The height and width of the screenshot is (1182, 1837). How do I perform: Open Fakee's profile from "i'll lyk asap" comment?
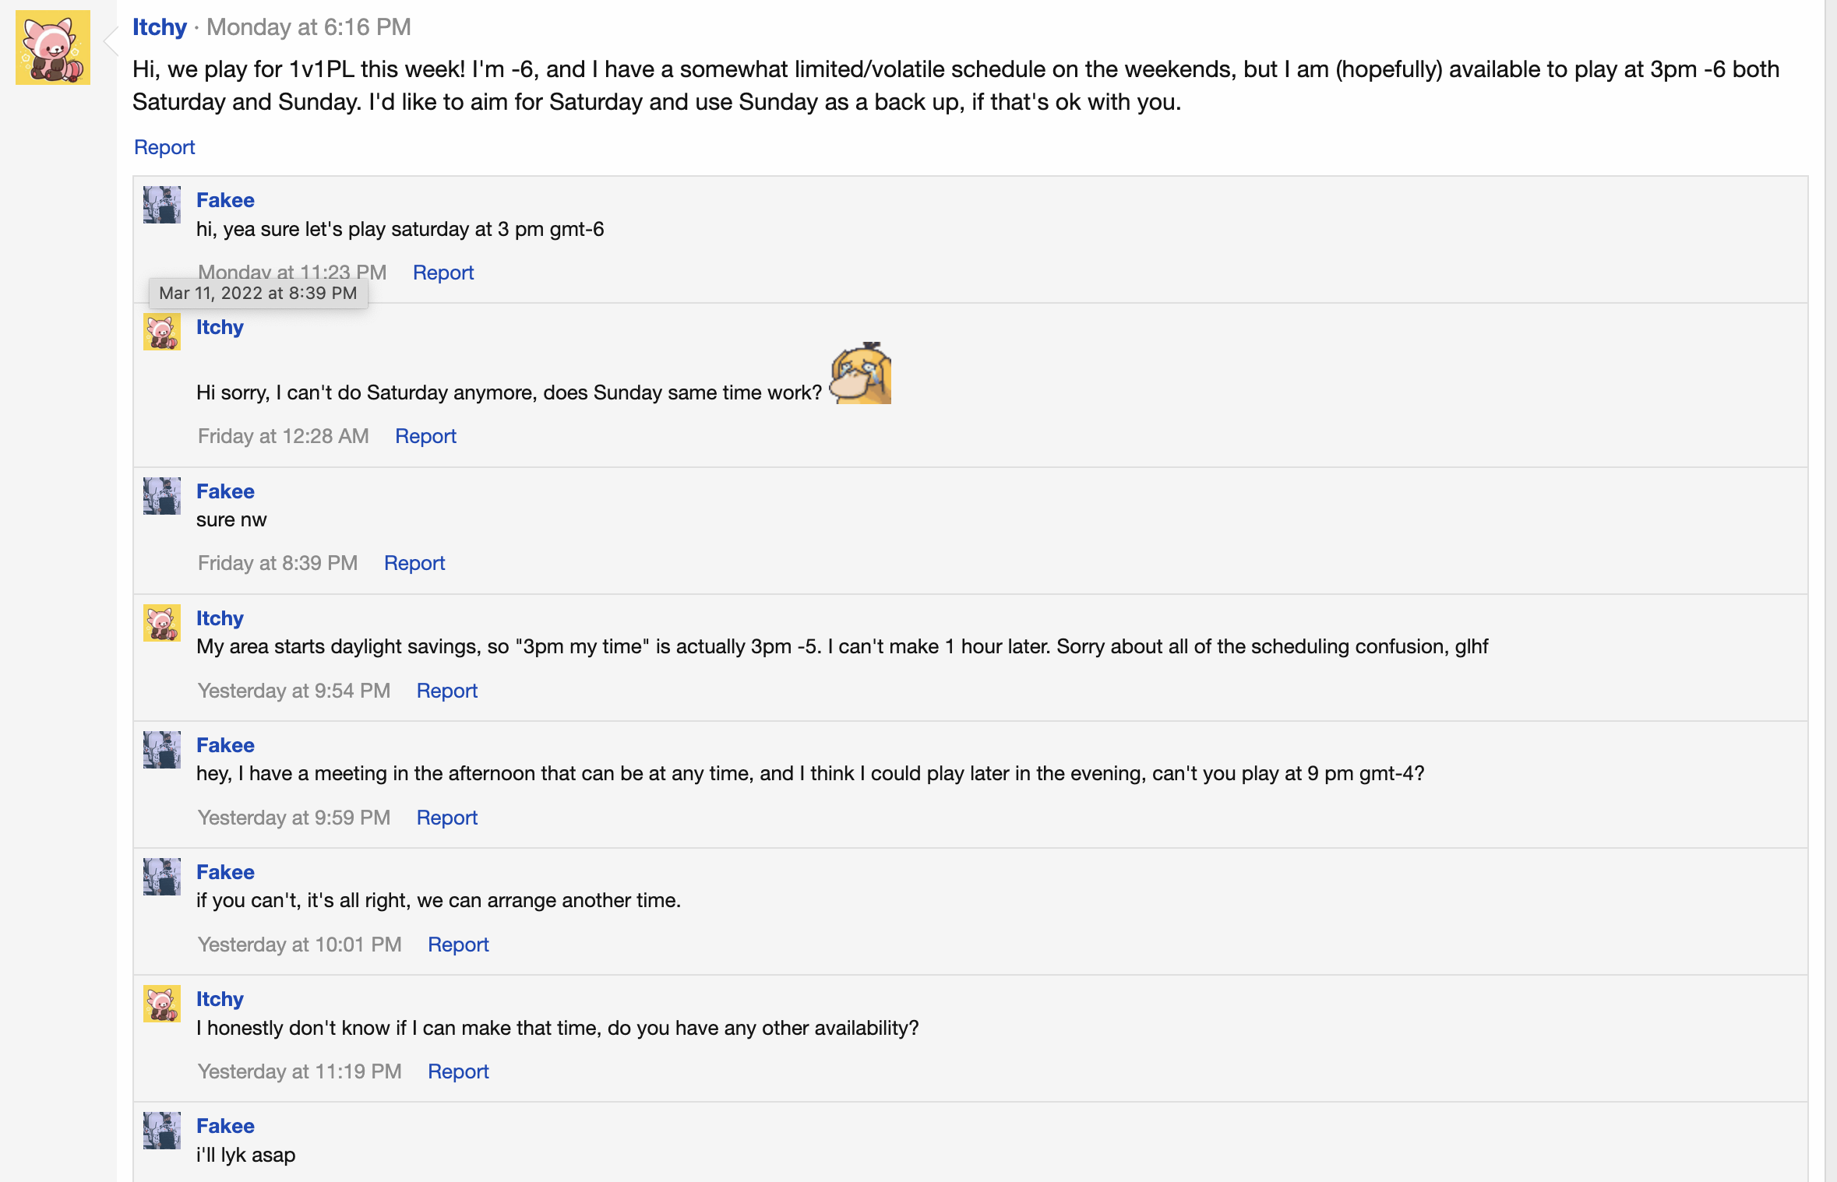click(225, 1126)
